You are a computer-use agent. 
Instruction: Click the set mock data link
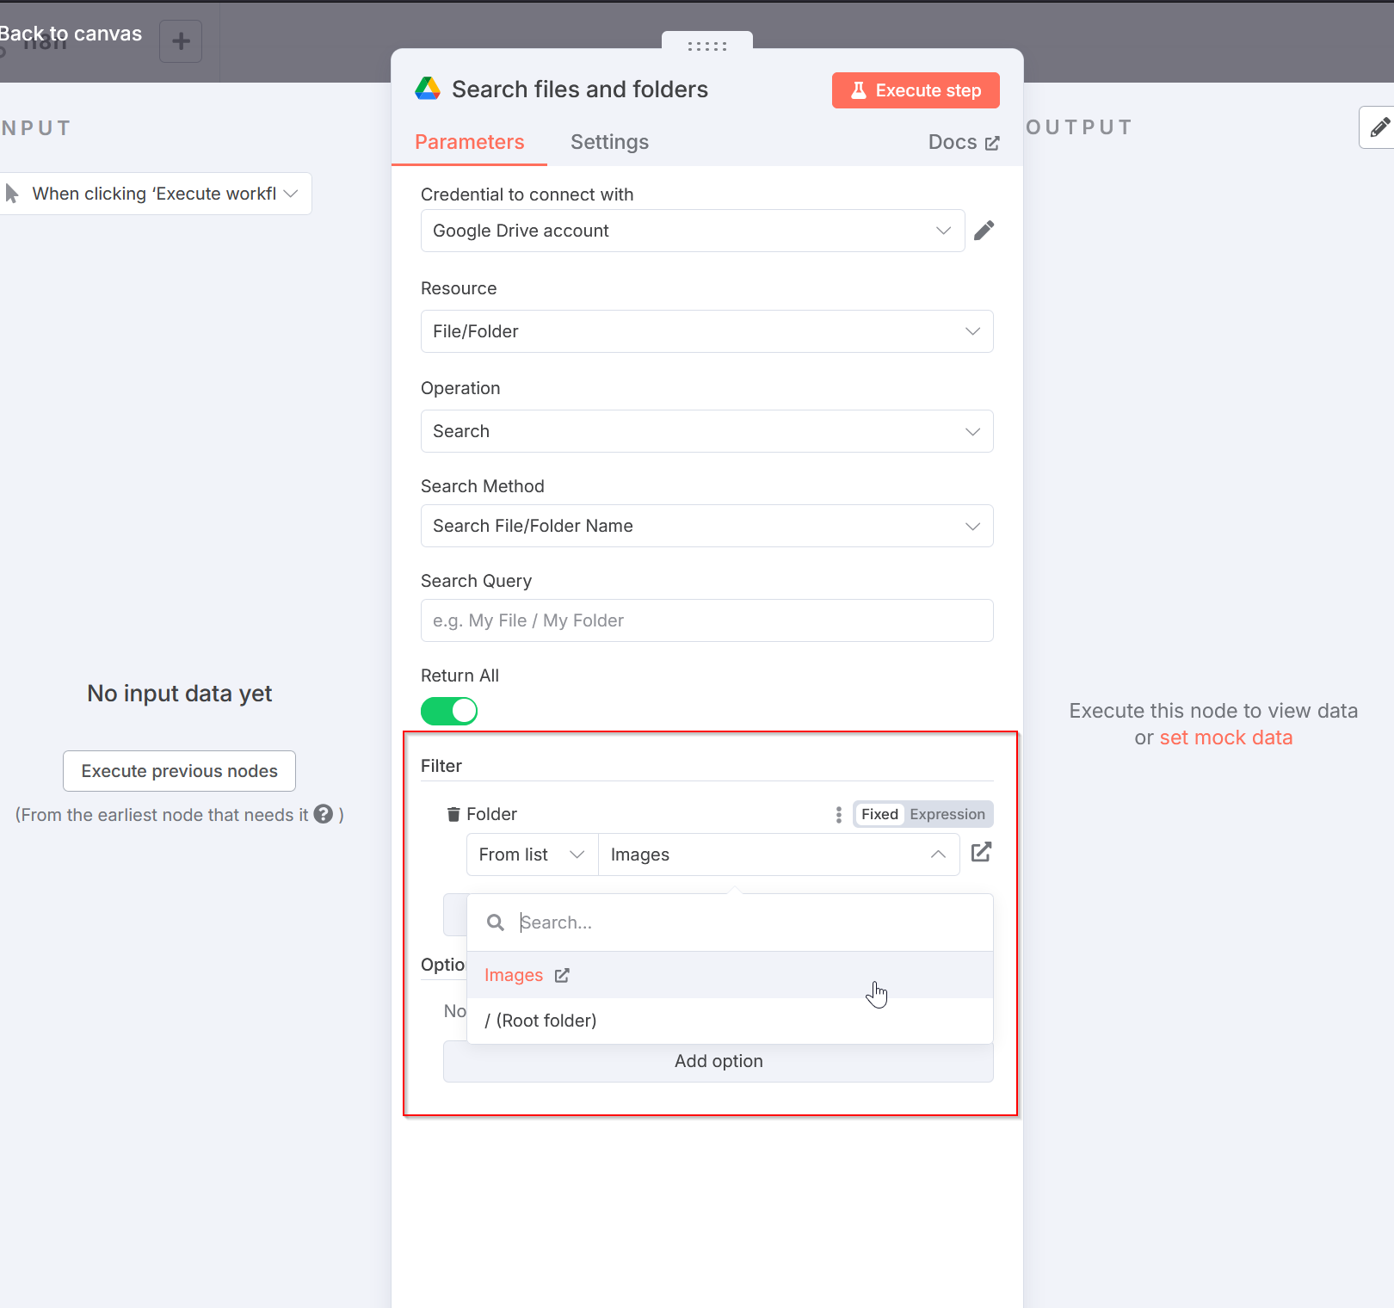point(1225,737)
